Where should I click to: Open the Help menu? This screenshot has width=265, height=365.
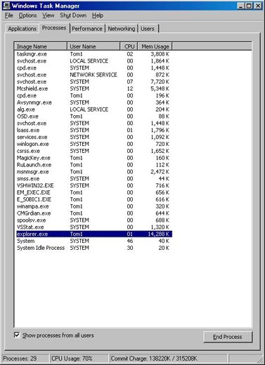point(98,15)
